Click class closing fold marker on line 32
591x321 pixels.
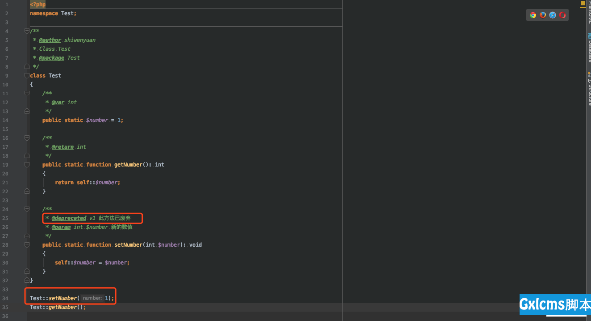pyautogui.click(x=27, y=280)
